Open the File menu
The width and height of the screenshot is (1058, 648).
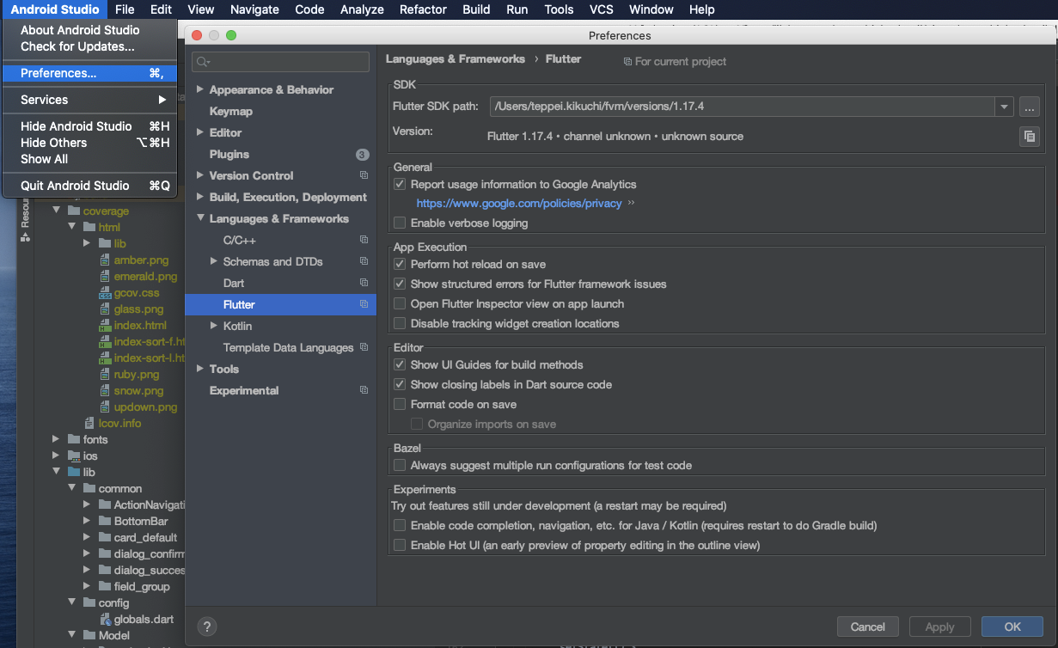click(x=125, y=9)
